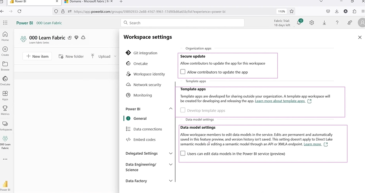This screenshot has height=193, width=365.
Task: Open browser downloads icon
Action: tap(337, 11)
